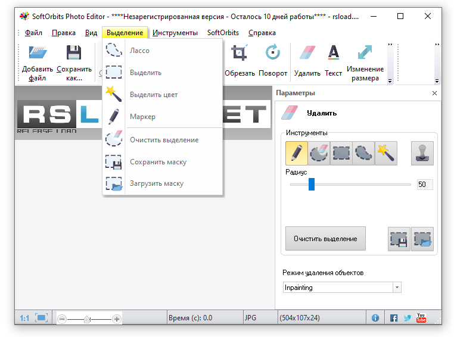The height and width of the screenshot is (337, 454).
Task: Select the magic wand tool in Инструменты panel
Action: 385,153
